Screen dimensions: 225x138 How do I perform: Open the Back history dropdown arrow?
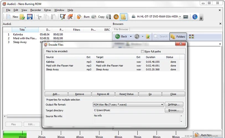tap(131, 36)
